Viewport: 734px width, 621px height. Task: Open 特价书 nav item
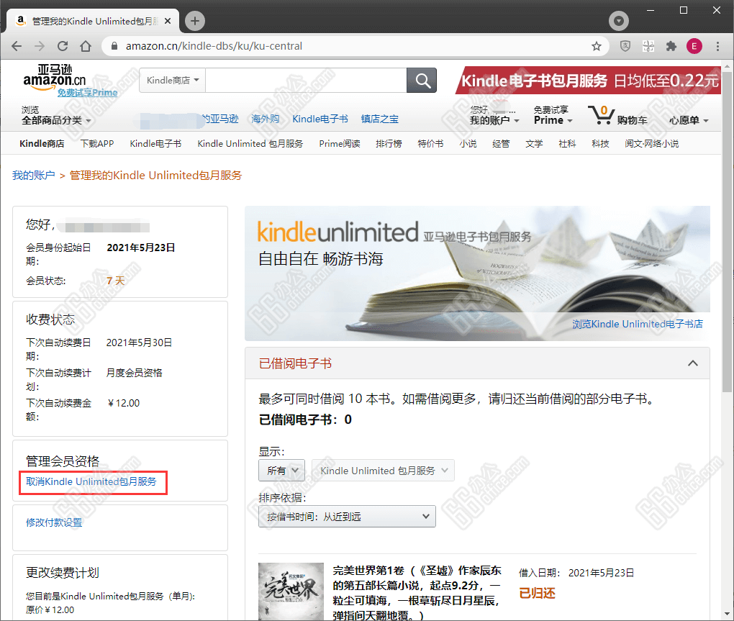430,144
